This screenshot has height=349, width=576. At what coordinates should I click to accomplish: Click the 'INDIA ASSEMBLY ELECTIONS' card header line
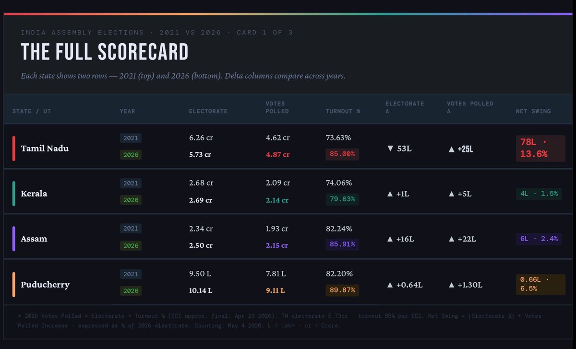157,33
